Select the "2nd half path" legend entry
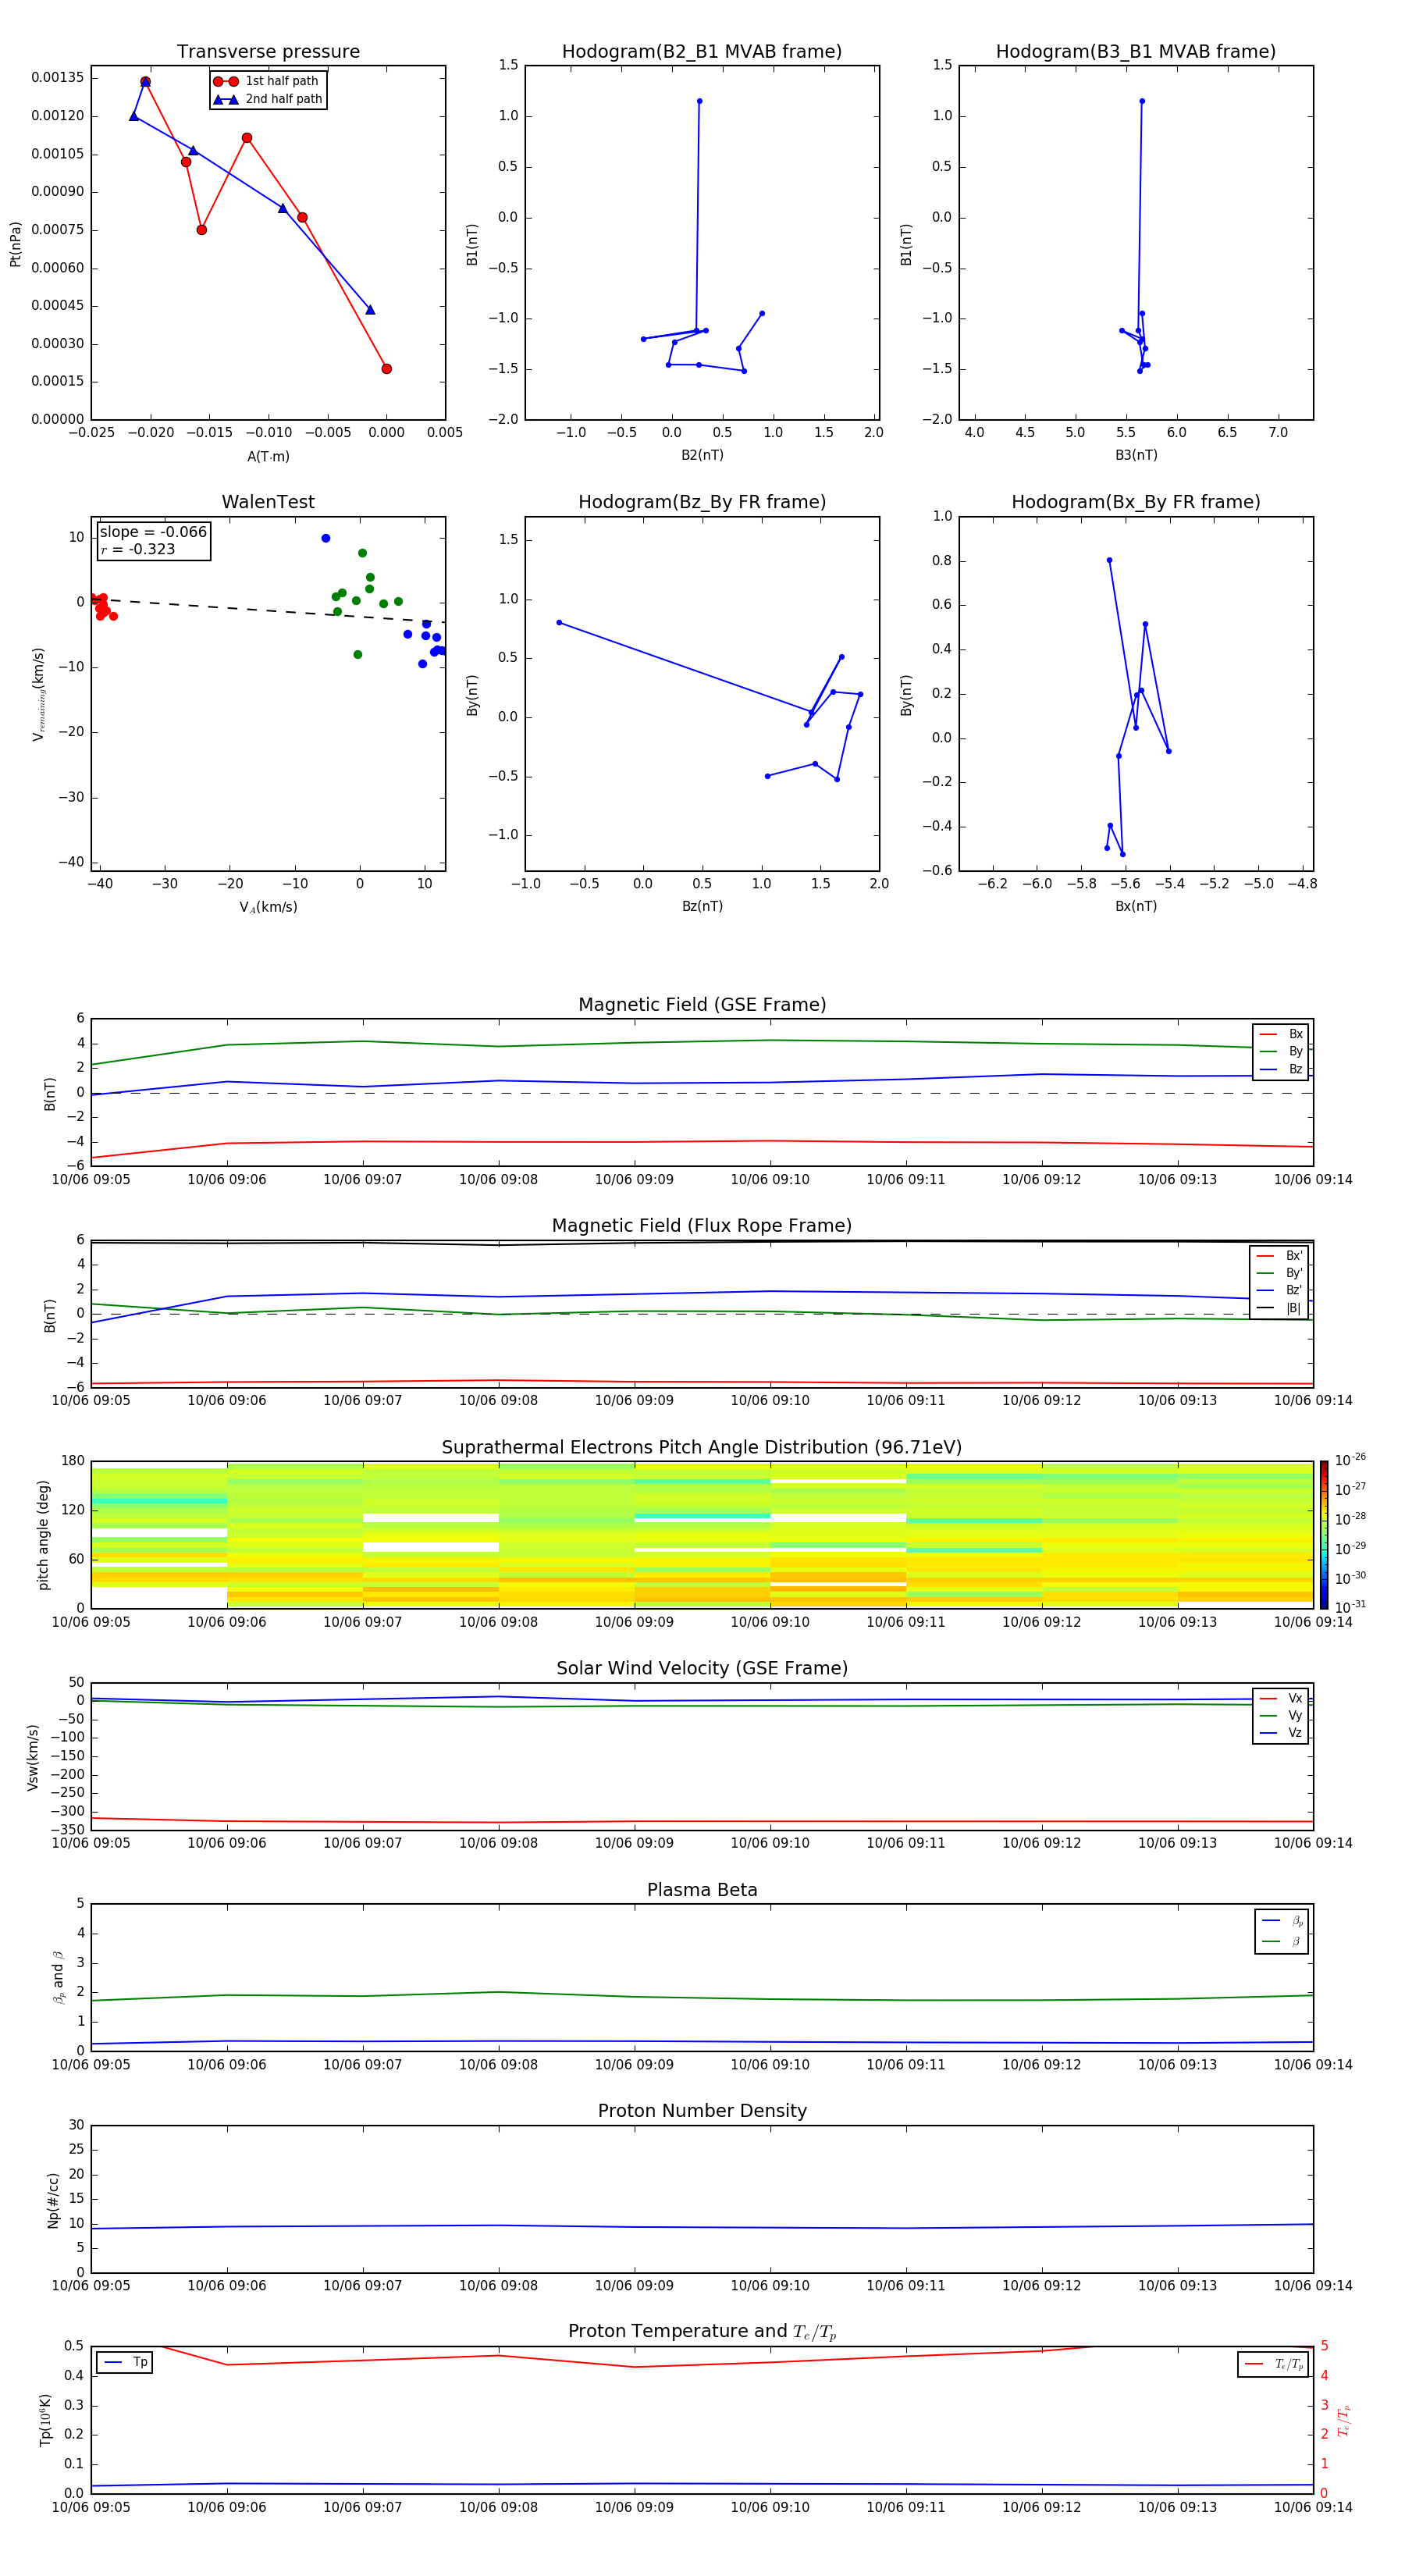Viewport: 1405px width, 2576px height. pos(267,99)
